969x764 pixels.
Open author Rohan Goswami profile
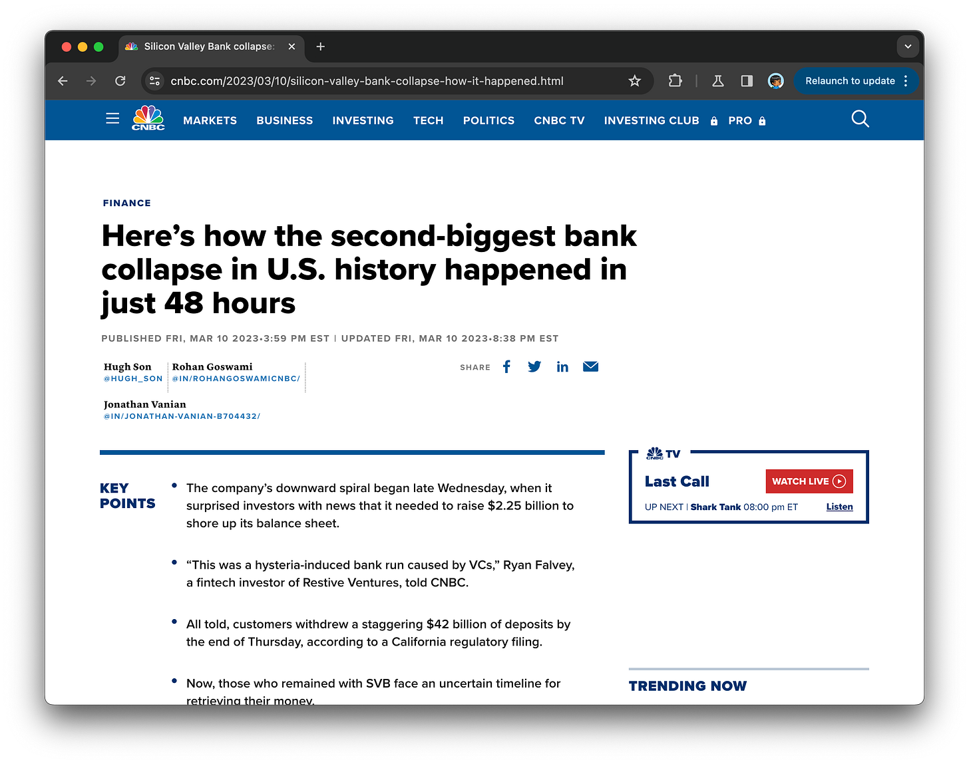point(212,366)
